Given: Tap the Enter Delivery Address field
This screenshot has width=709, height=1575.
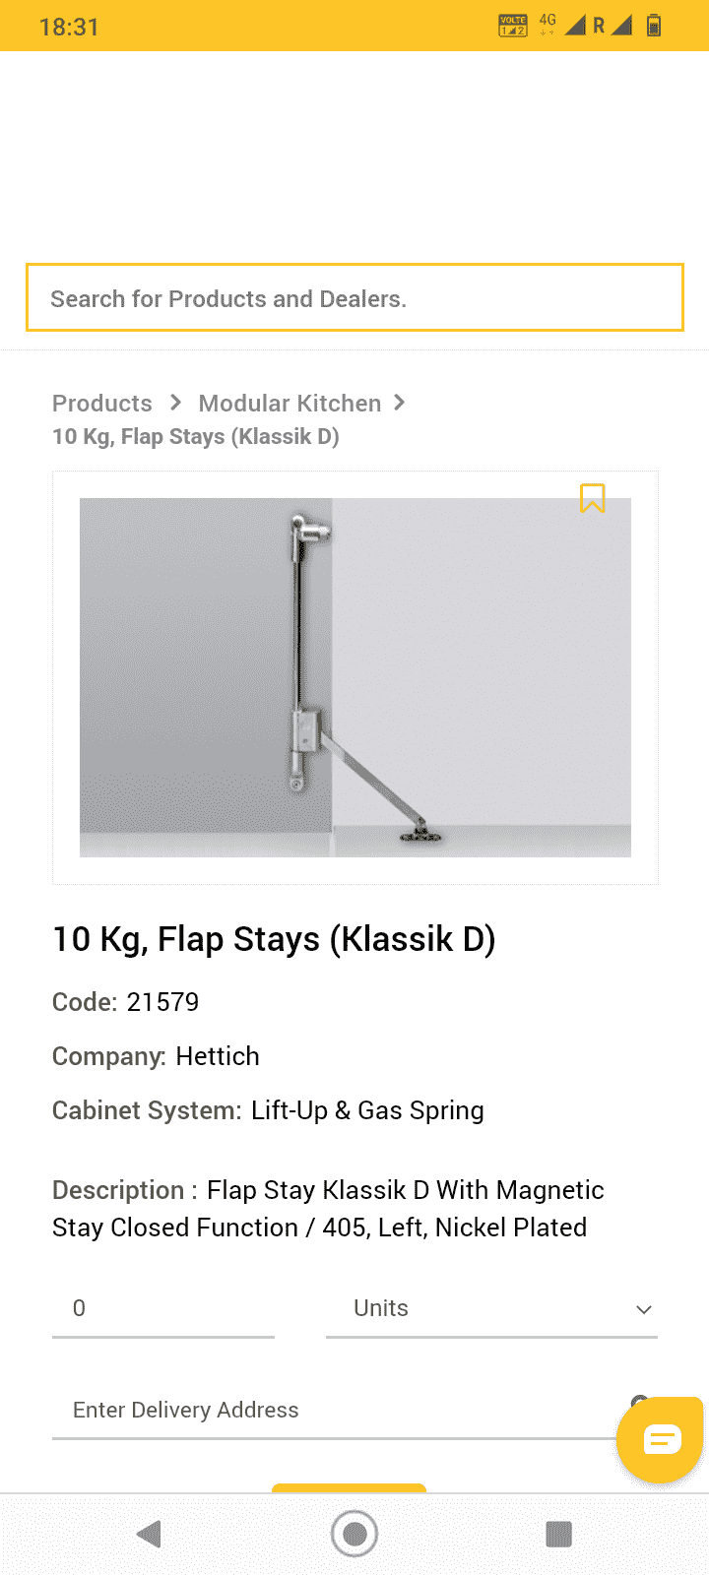Looking at the screenshot, I should click(x=335, y=1410).
